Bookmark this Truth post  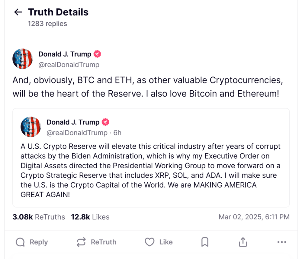click(x=205, y=242)
